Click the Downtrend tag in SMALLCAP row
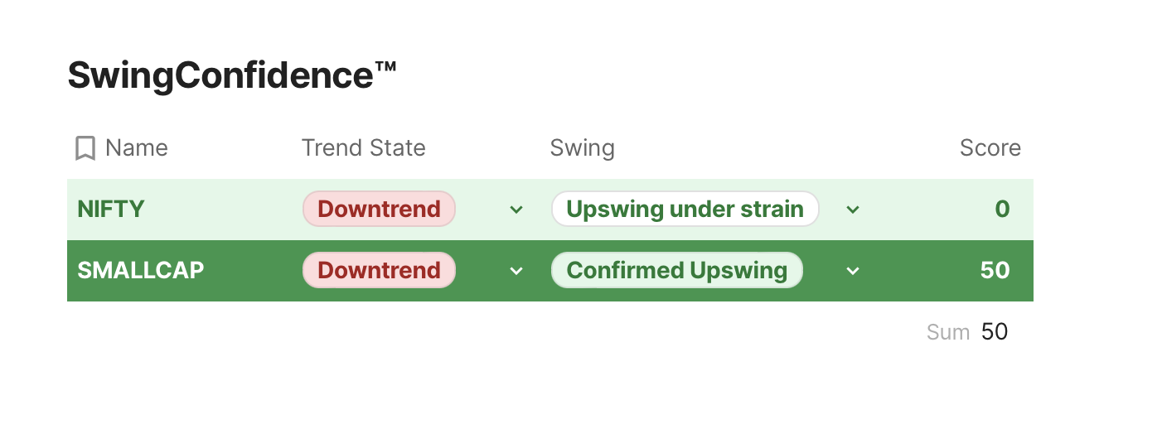The image size is (1162, 434). point(379,270)
